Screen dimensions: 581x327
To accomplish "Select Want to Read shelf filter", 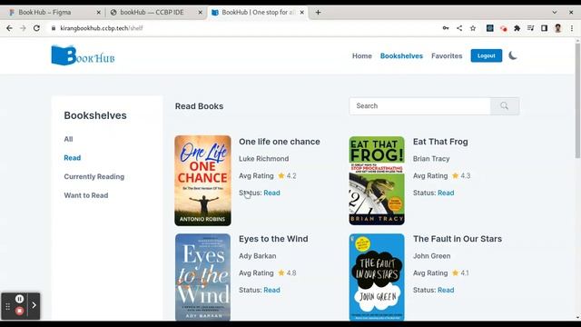I will (86, 195).
